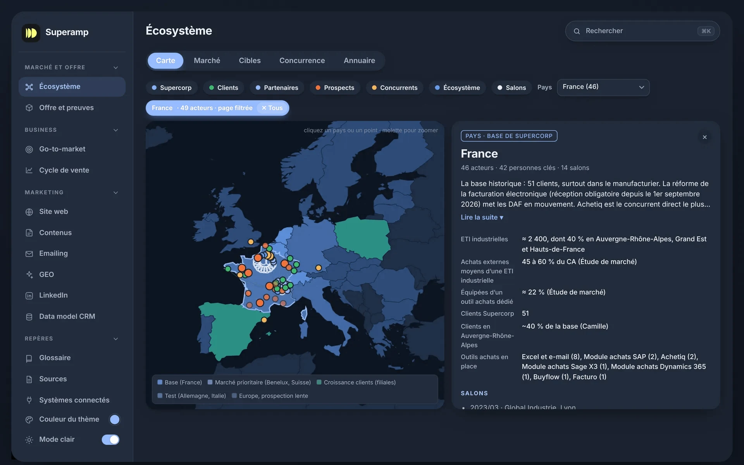Toggle the Supercorp filter chip

pyautogui.click(x=172, y=88)
